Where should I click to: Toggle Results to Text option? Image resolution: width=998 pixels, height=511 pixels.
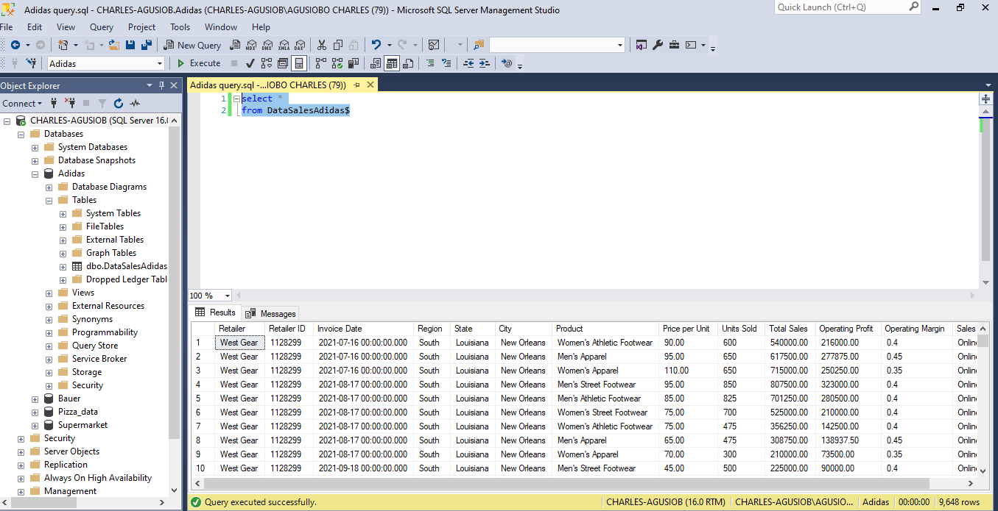(375, 63)
